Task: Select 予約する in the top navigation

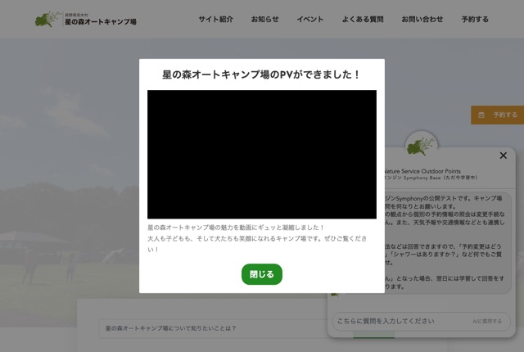Action: (475, 20)
